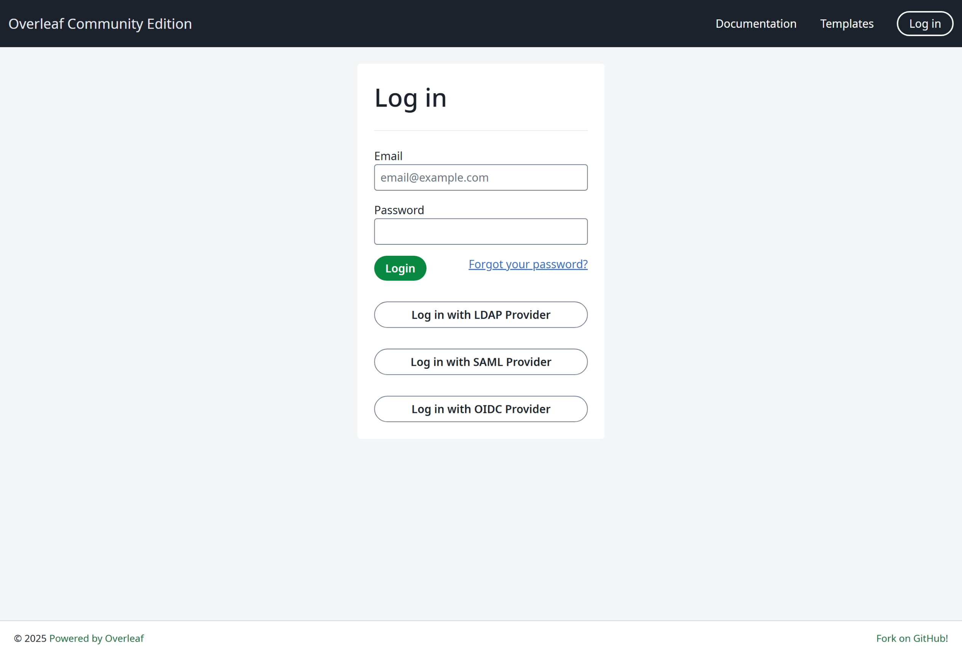Viewport: 962px width, 655px height.
Task: Click empty space inside the login card bottom
Action: click(480, 430)
